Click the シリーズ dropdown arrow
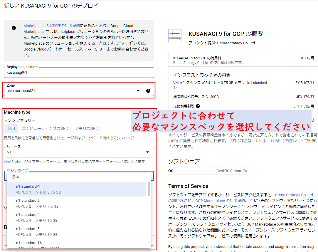Image resolution: width=318 pixels, height=252 pixels. tap(148, 152)
